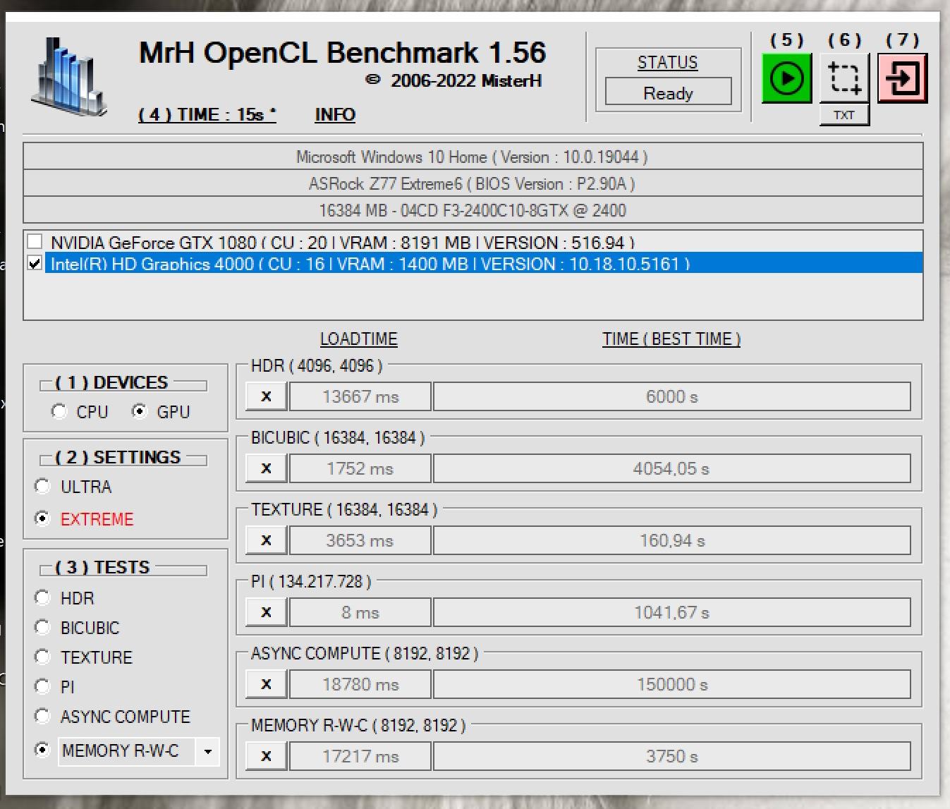Screen dimensions: 950x809
Task: Change the benchmark duration via TIME : 15s
Action: 207,114
